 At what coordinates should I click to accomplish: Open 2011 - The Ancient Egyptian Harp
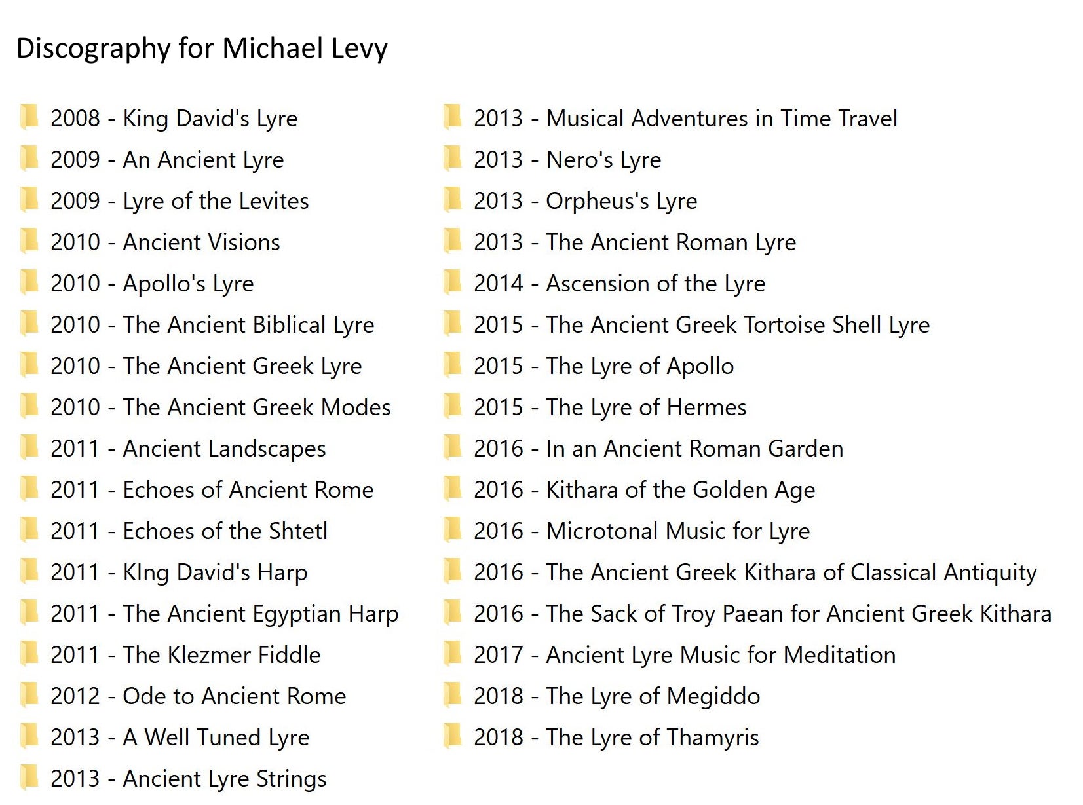224,614
